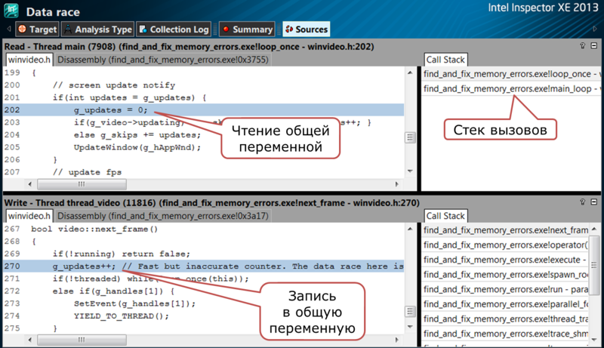This screenshot has height=348, width=604.
Task: Switch to the Collection Log tab
Action: tap(174, 29)
